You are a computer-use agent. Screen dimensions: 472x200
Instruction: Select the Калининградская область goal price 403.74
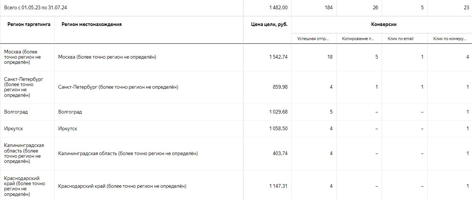(280, 154)
